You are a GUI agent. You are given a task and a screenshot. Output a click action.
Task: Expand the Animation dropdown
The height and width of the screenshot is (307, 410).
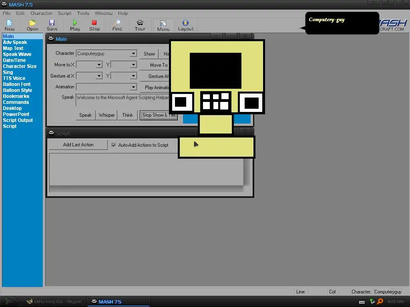tap(133, 87)
